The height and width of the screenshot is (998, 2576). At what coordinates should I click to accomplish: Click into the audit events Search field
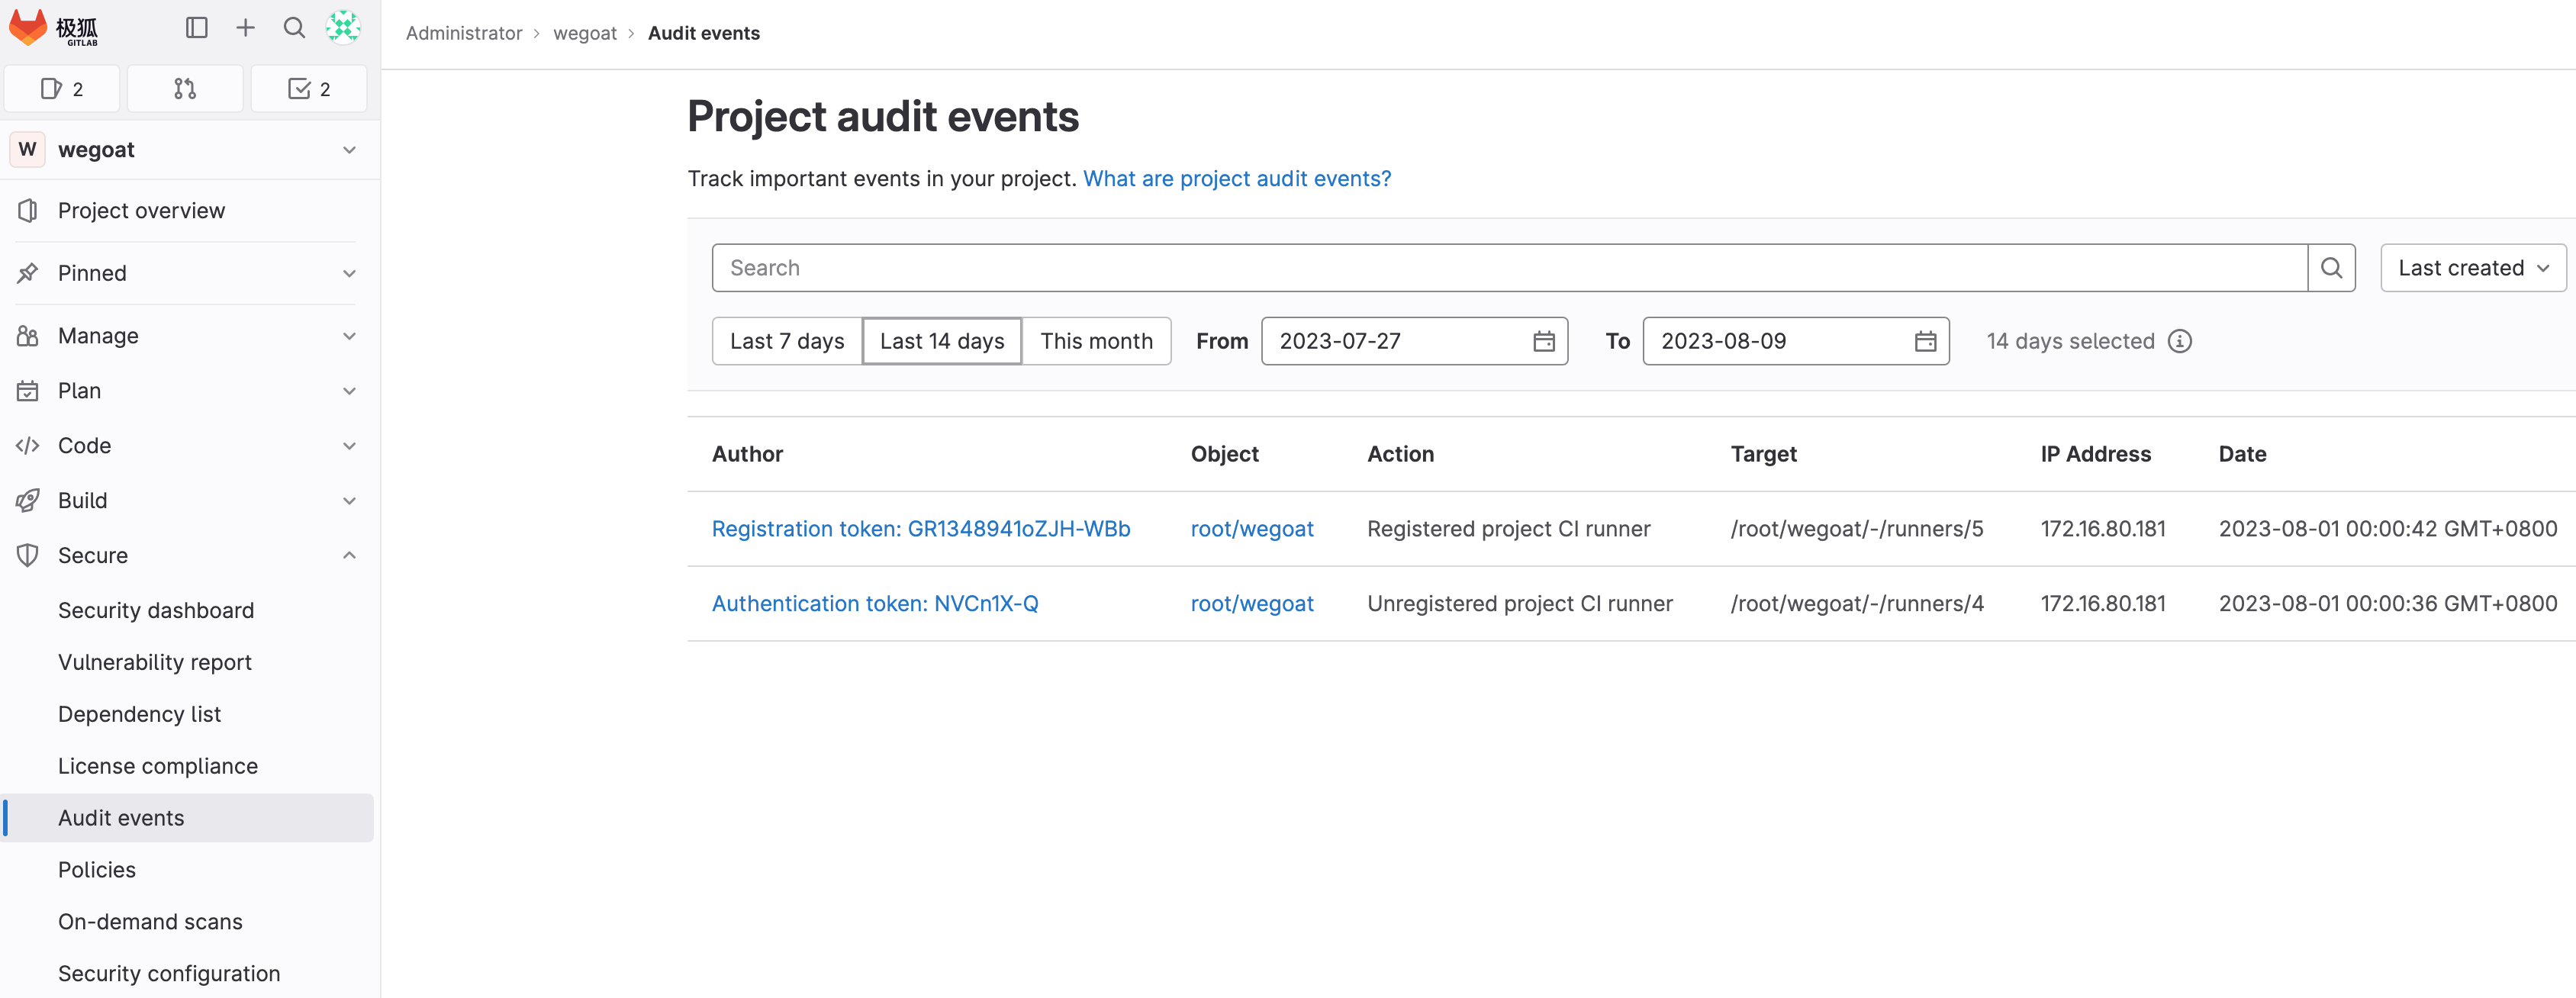pyautogui.click(x=1508, y=268)
